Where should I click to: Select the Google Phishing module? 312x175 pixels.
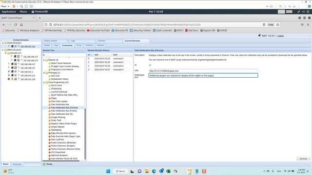pyautogui.click(x=58, y=117)
